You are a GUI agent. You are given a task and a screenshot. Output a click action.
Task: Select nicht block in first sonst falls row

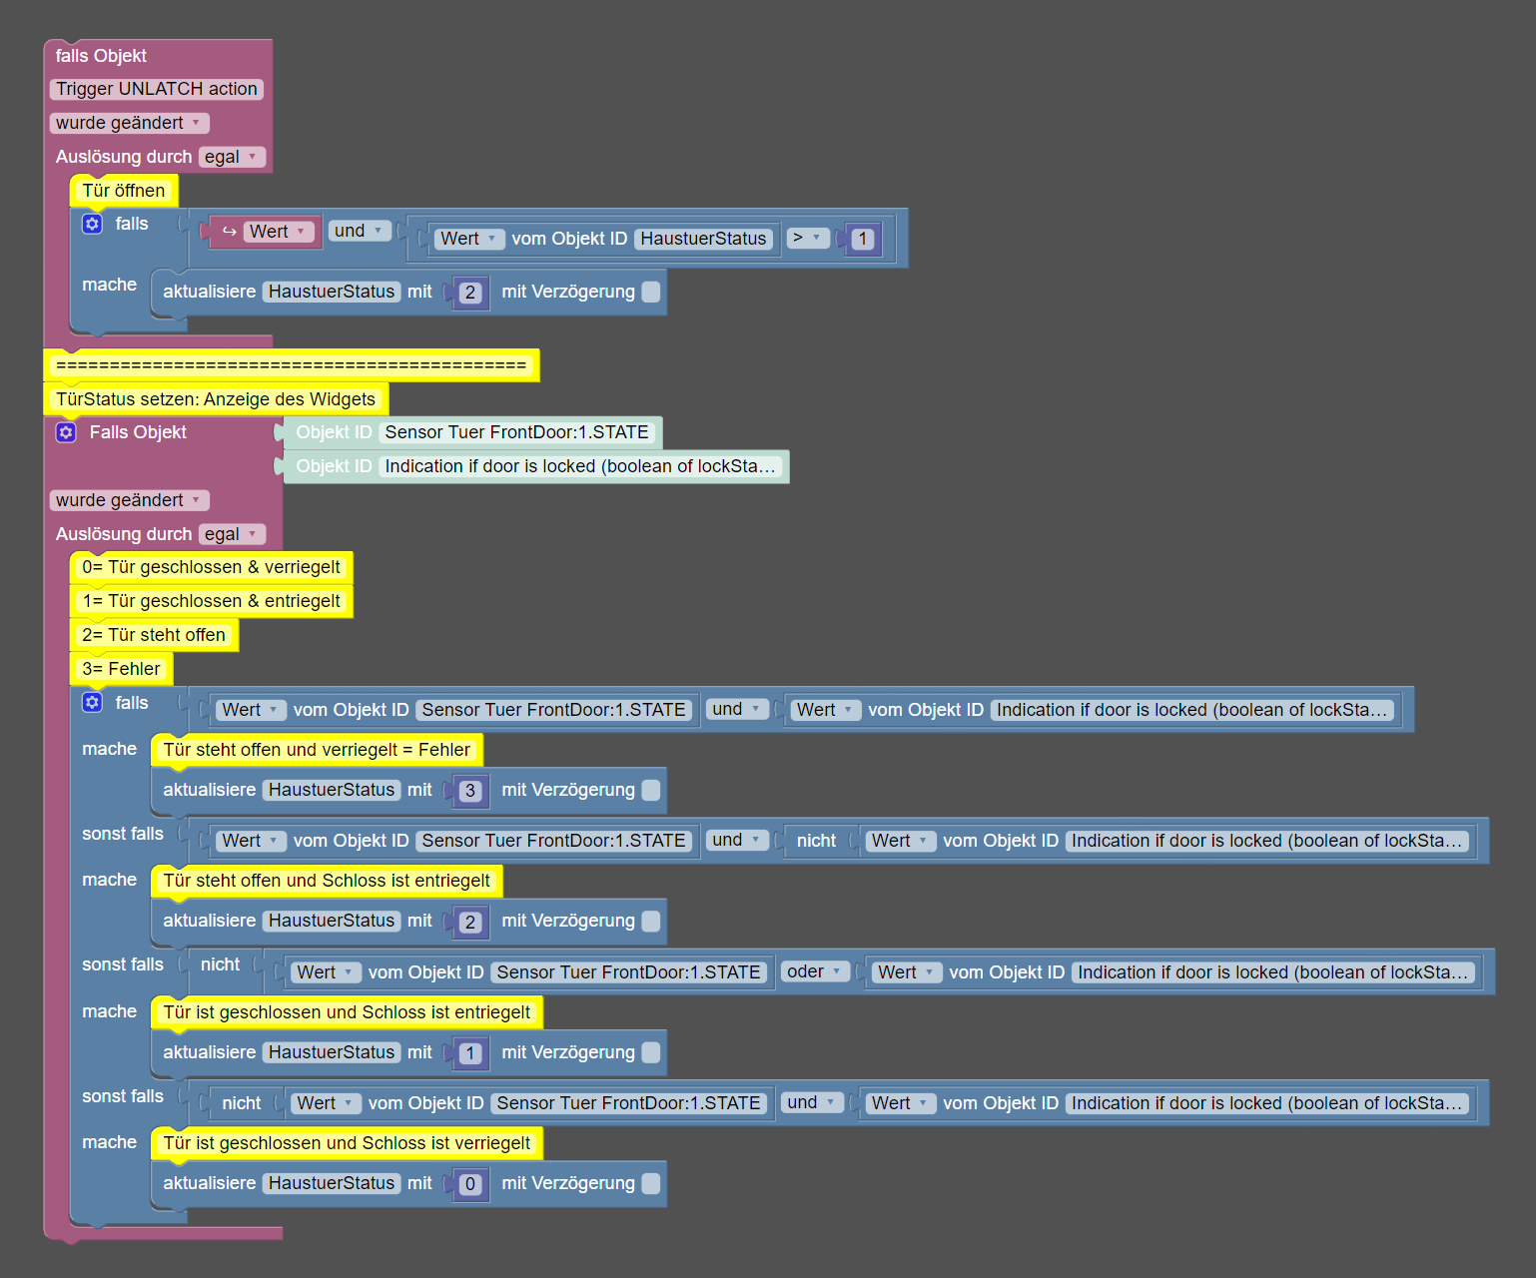click(816, 841)
